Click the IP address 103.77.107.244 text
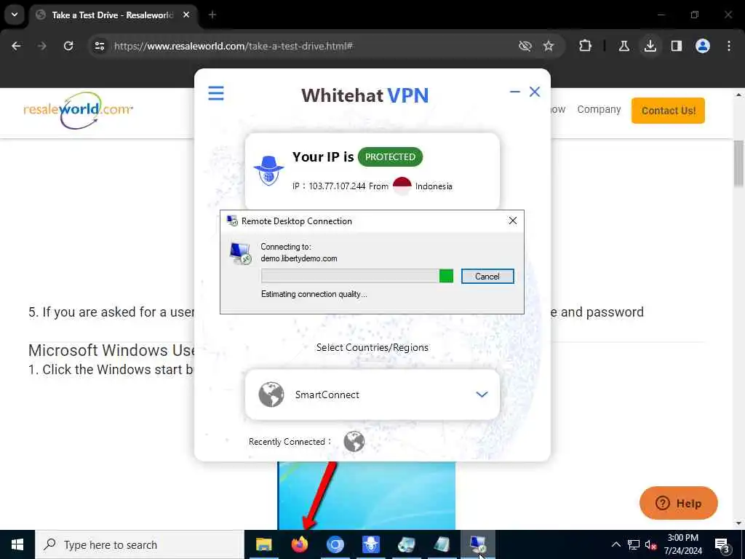Screen dimensions: 745x559 click(337, 186)
